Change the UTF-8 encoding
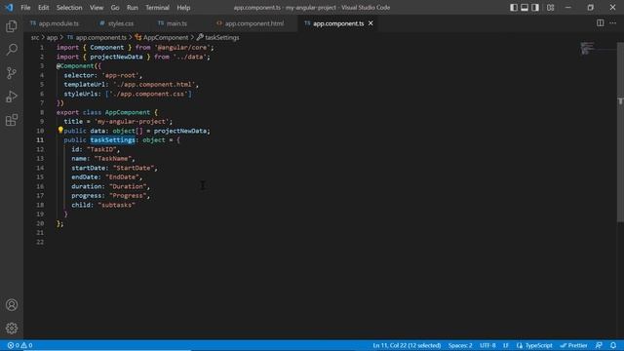This screenshot has width=624, height=351. (x=487, y=345)
